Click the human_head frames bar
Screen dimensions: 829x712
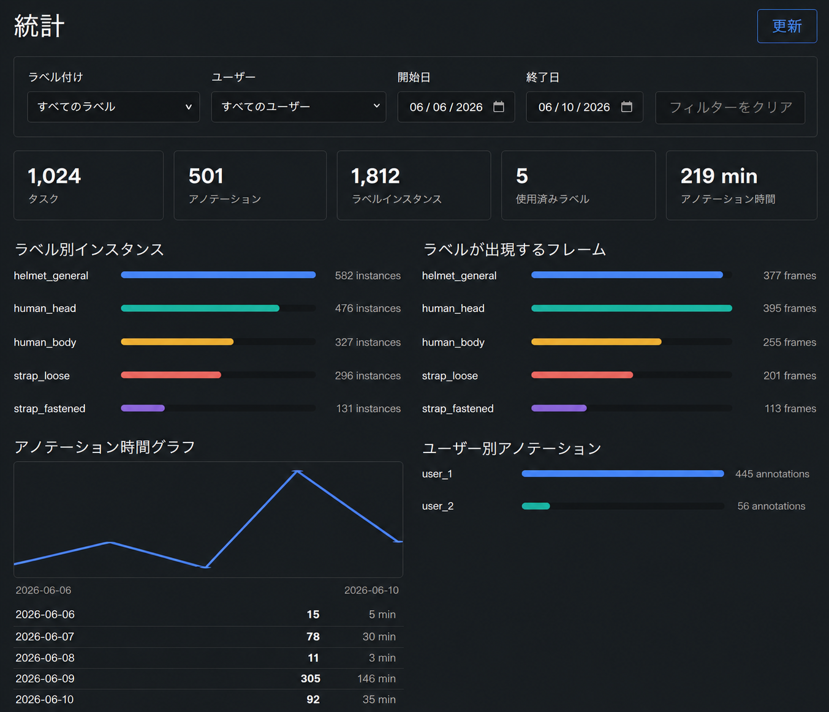632,308
